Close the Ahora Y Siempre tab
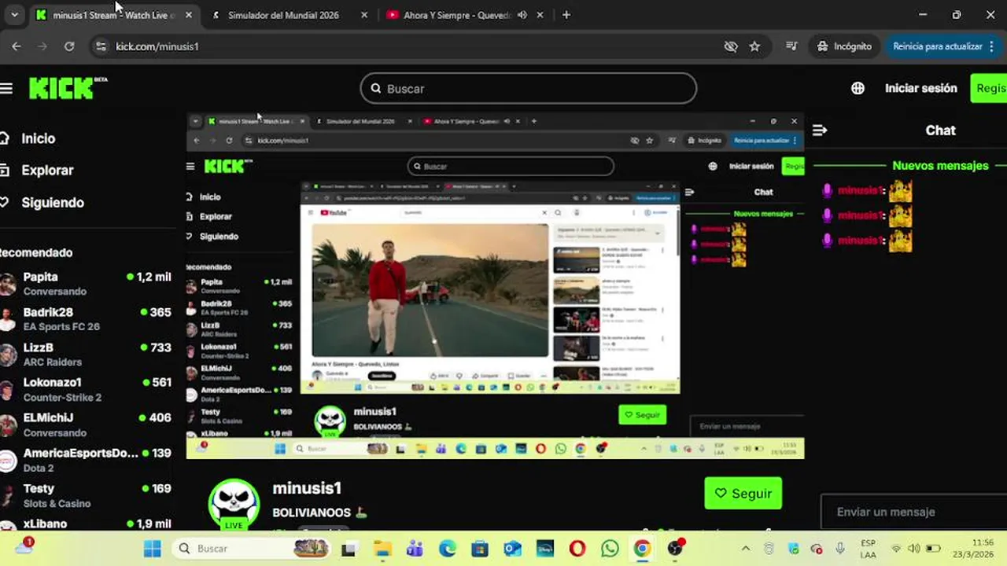The width and height of the screenshot is (1007, 566). [540, 15]
